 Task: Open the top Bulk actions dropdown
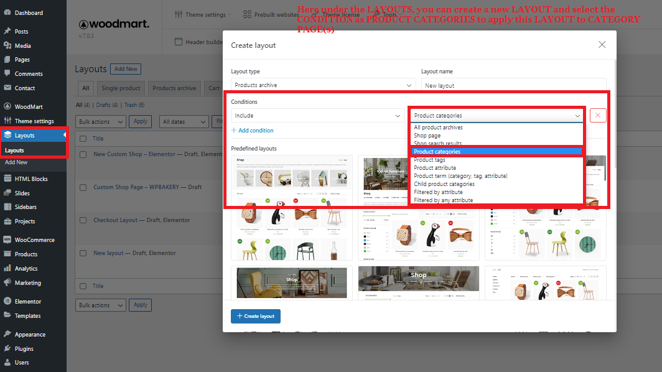101,121
